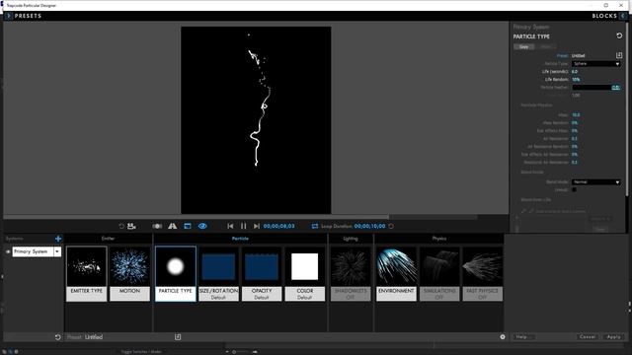
Task: Click the Apply button
Action: [613, 337]
